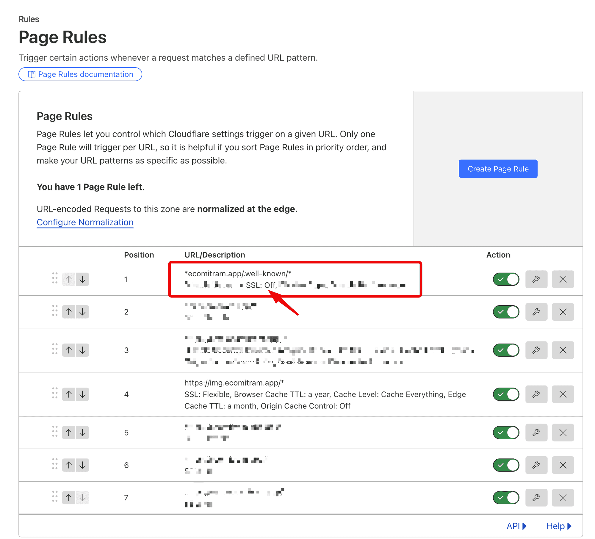The width and height of the screenshot is (595, 539).
Task: Toggle off img.ecomitram.app rule 4
Action: (506, 394)
